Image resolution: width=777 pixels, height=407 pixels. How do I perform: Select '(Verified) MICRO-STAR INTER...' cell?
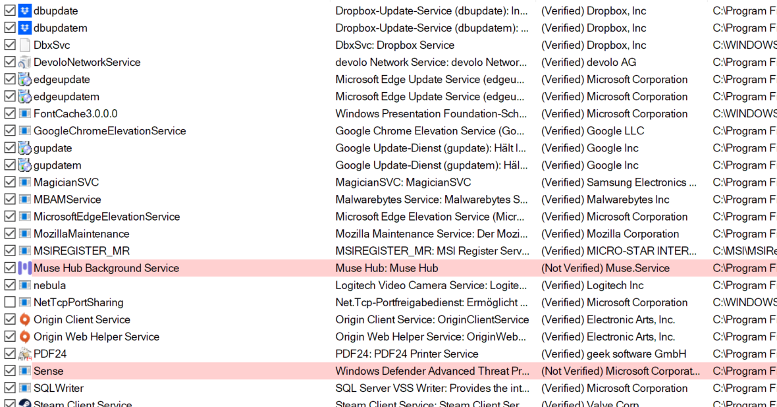618,251
